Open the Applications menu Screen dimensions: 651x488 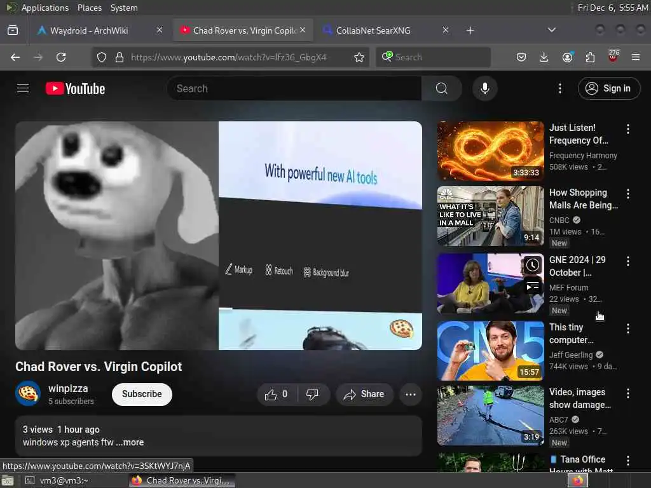tap(45, 8)
